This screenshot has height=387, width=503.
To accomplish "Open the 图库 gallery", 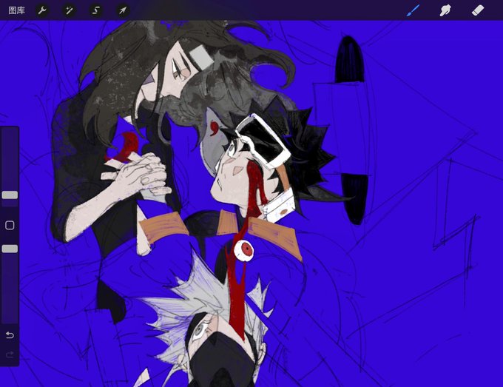I will (x=17, y=10).
